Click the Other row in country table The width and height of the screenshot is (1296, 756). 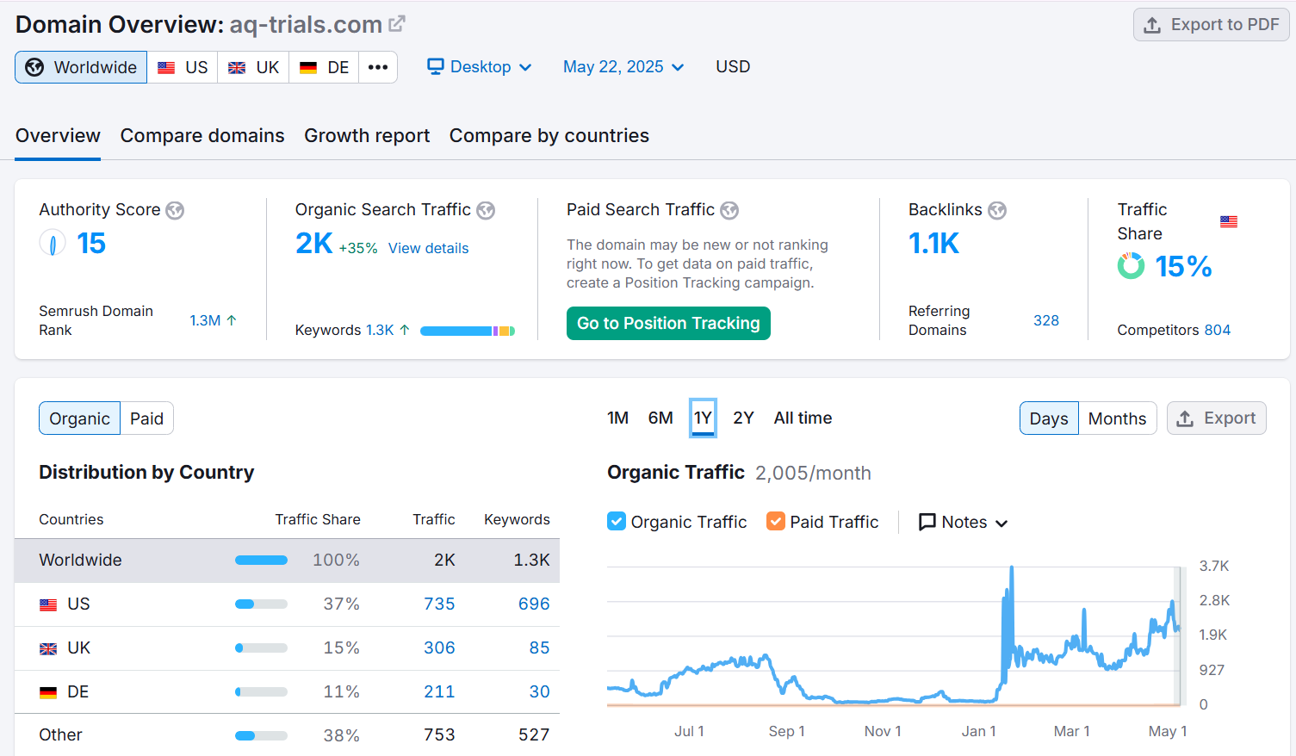[x=287, y=735]
